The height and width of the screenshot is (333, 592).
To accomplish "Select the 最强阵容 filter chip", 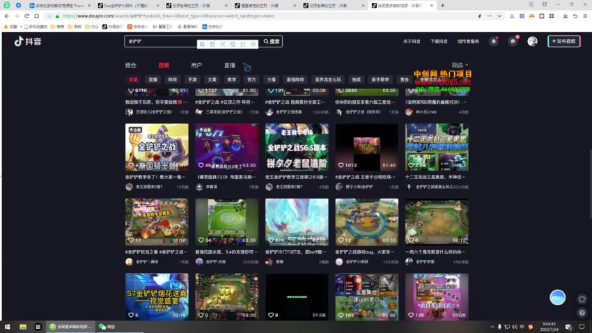I will pyautogui.click(x=295, y=79).
